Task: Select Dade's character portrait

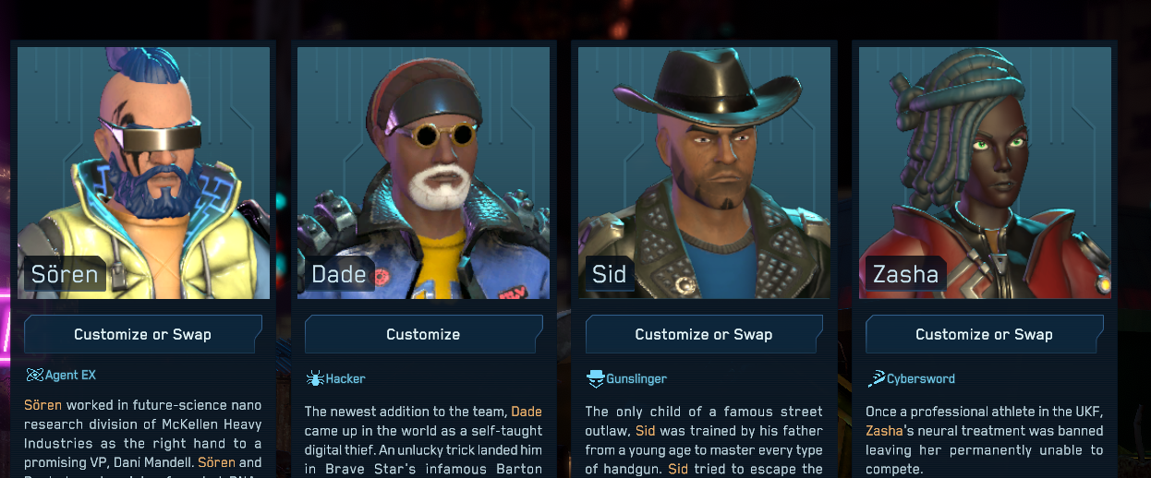Action: tap(423, 173)
